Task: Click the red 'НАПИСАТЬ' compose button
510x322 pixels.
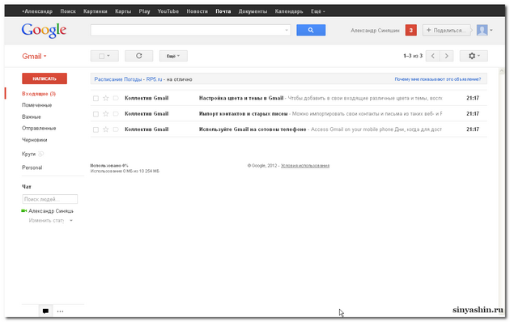Action: (45, 78)
